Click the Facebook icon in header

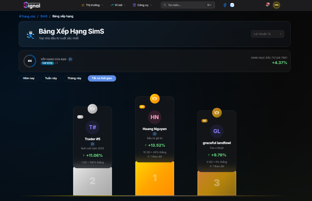[225, 5]
